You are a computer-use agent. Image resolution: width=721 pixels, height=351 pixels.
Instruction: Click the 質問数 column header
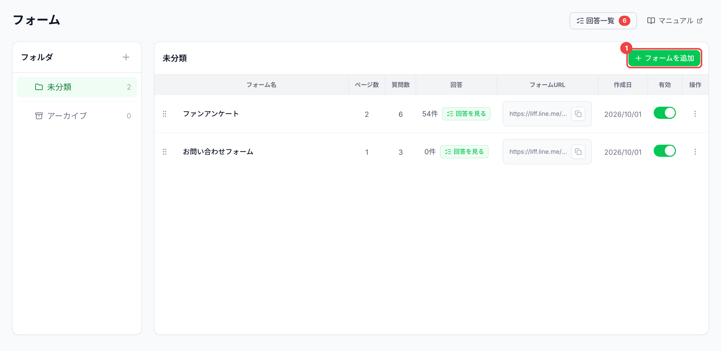click(x=400, y=85)
